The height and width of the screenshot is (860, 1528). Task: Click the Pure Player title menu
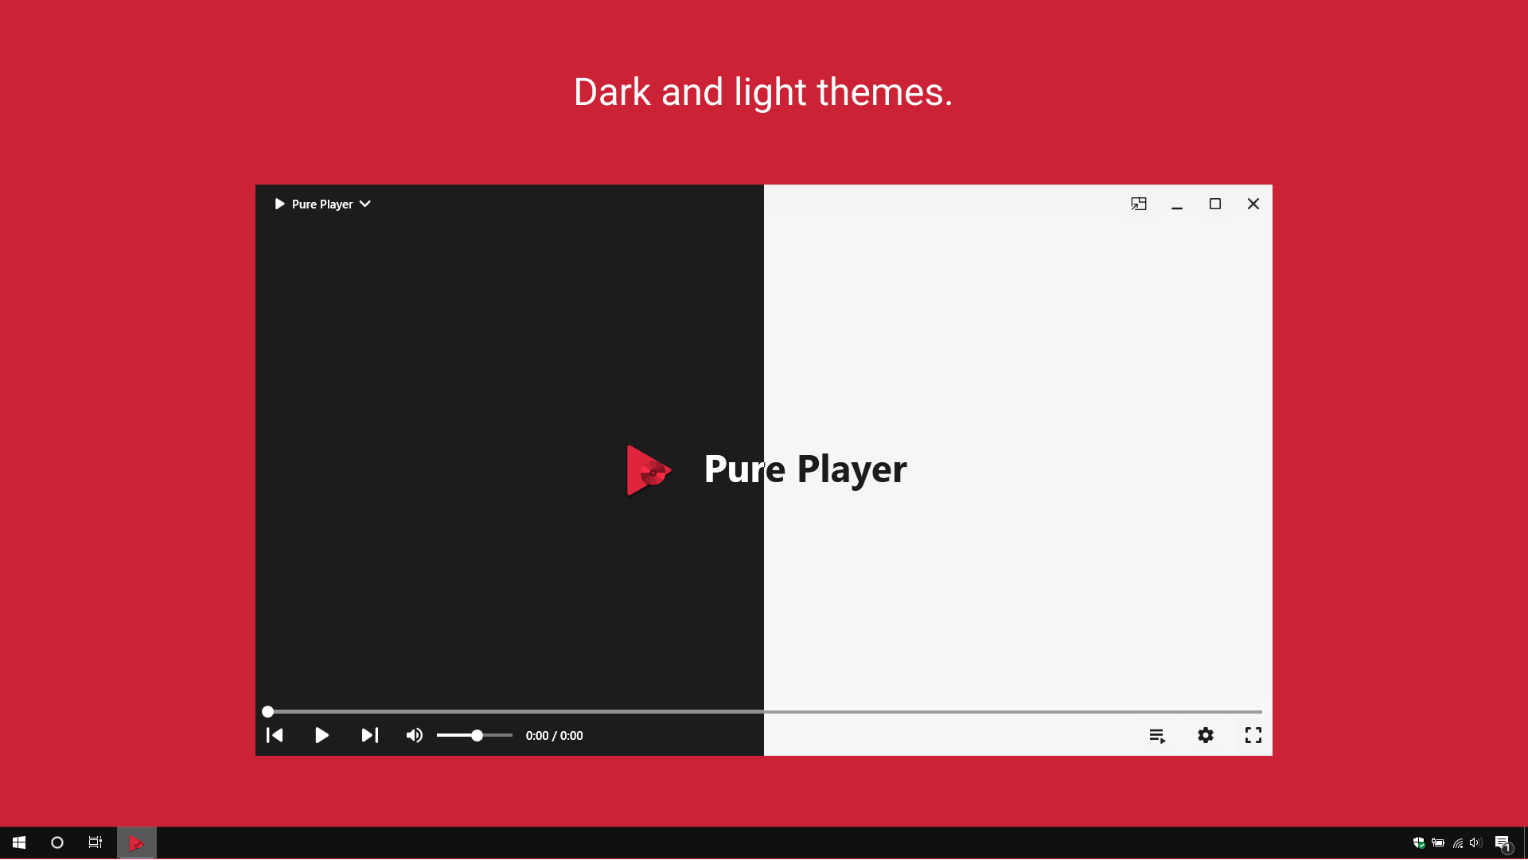coord(322,204)
